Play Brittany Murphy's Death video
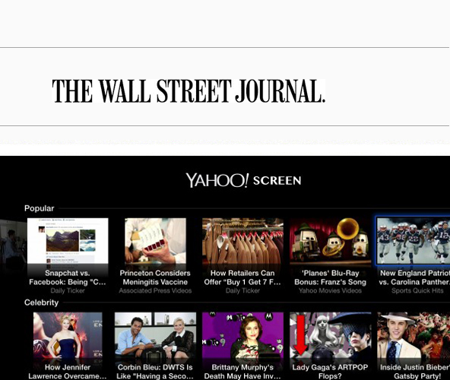Image resolution: width=450 pixels, height=380 pixels. 242,335
